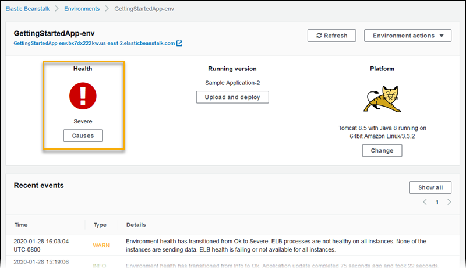466x269 pixels.
Task: Select the WARN event type label
Action: tap(101, 246)
